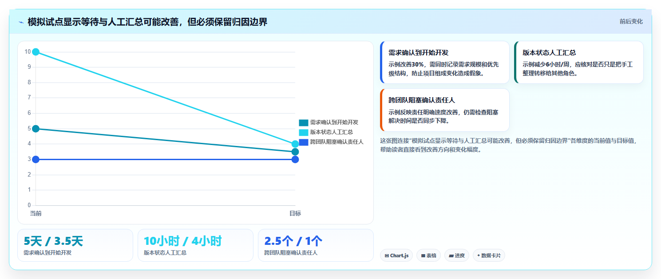Image resolution: width=661 pixels, height=279 pixels.
Task: Click the text 示例反映责任明确速度改善
Action: 423,112
